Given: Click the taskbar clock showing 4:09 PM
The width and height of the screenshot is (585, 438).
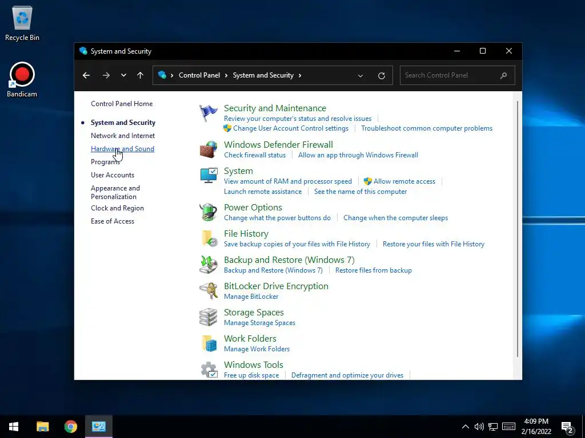Looking at the screenshot, I should click(x=536, y=427).
